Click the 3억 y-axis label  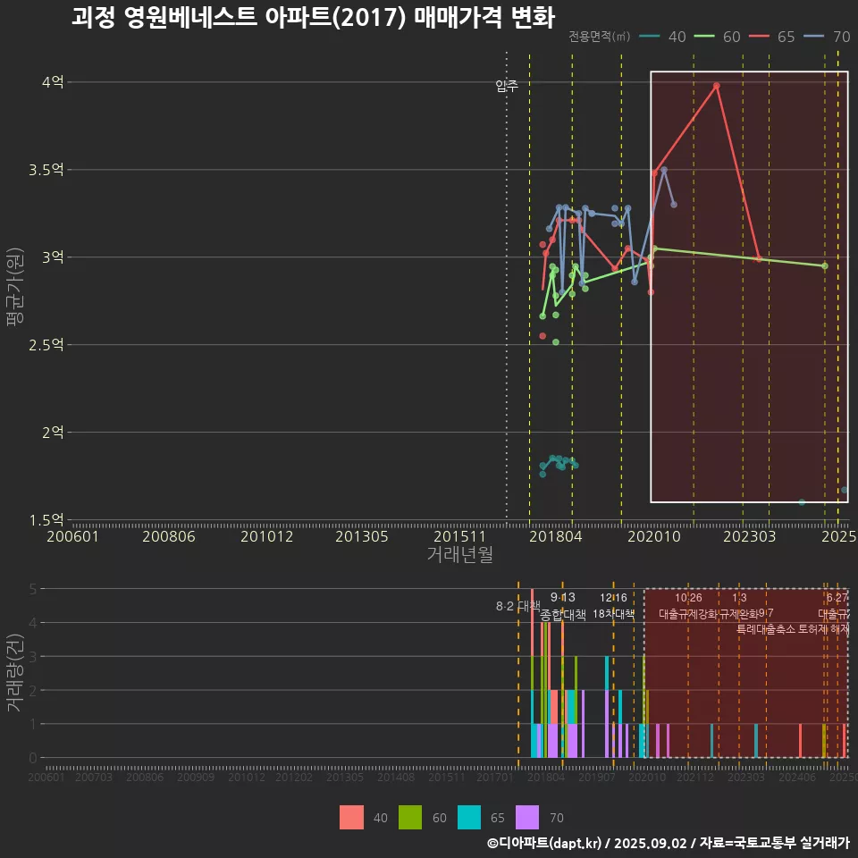click(53, 257)
